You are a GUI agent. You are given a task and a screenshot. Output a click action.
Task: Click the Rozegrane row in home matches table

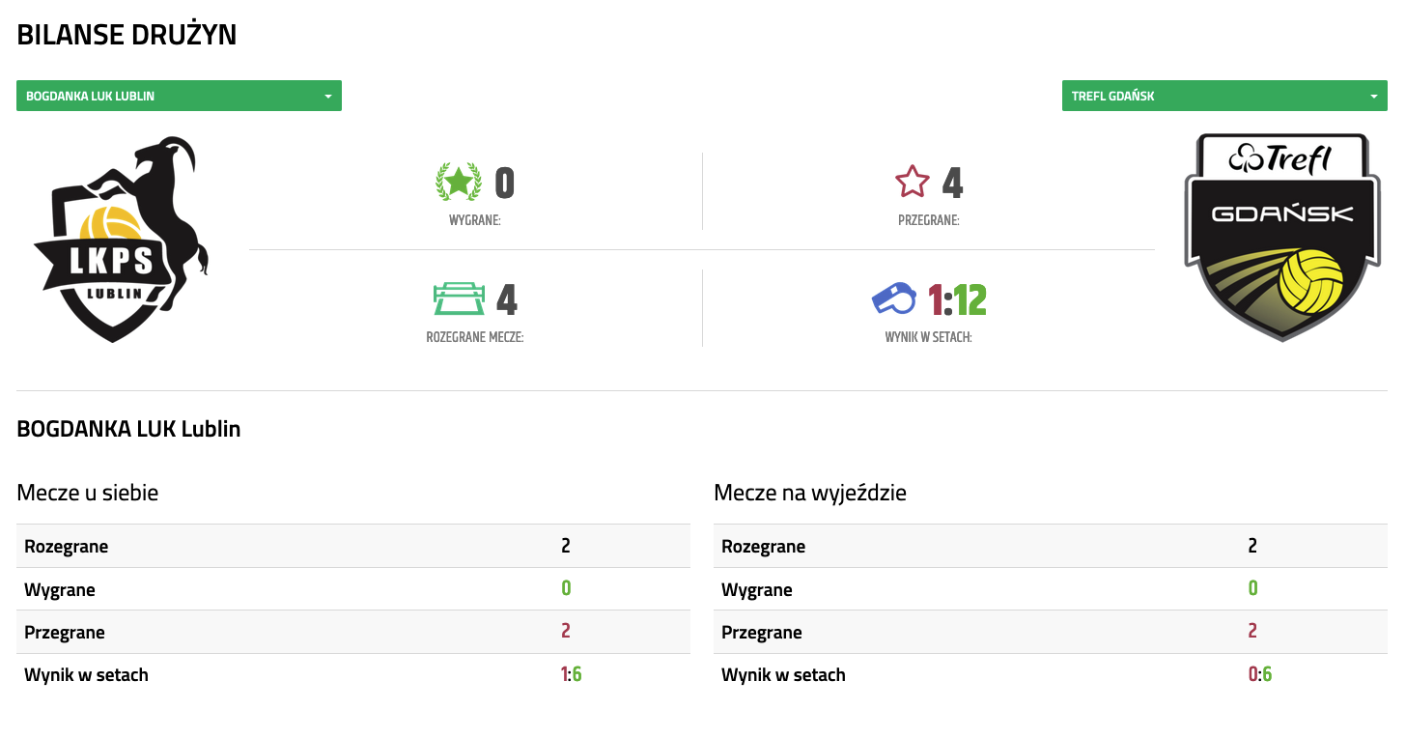click(353, 546)
